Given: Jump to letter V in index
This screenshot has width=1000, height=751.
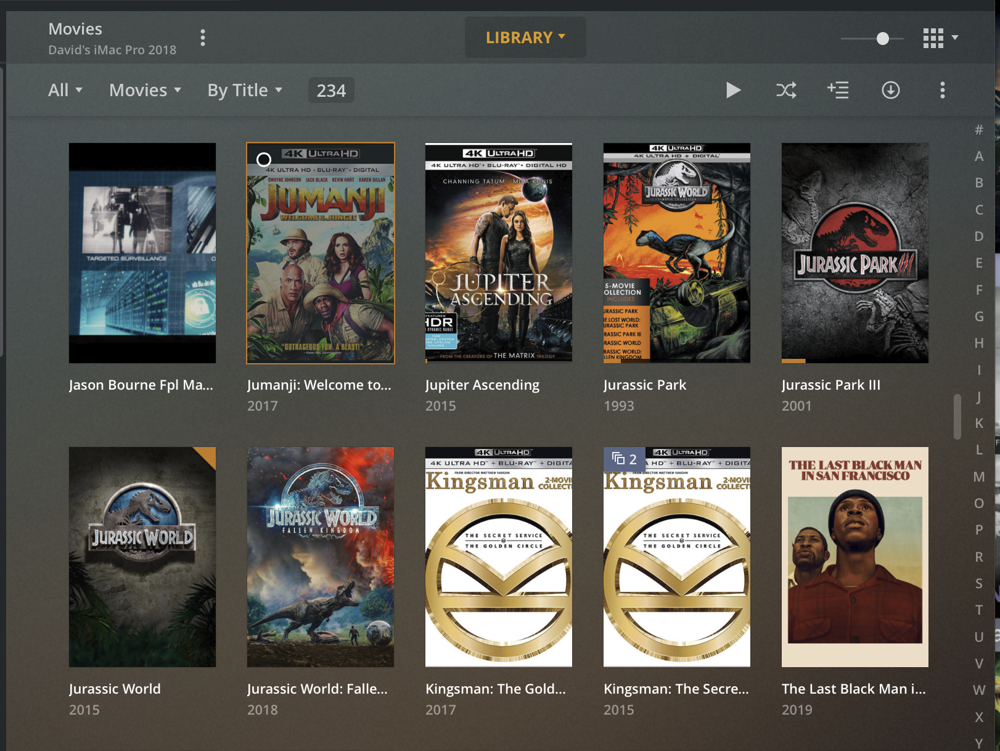Looking at the screenshot, I should coord(979,663).
